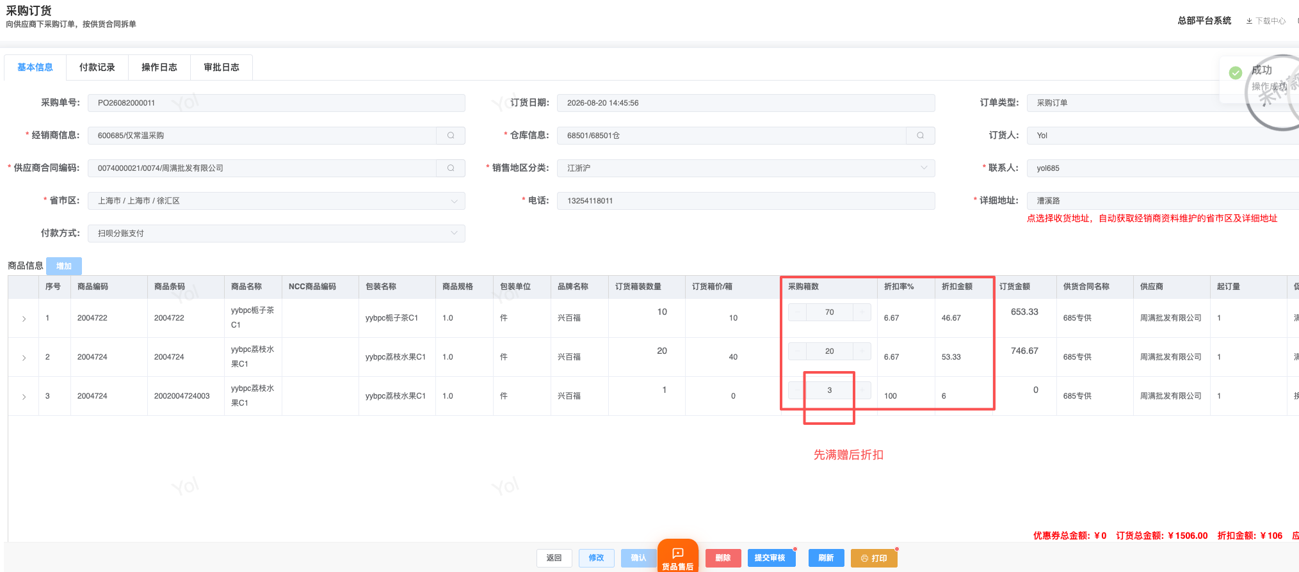1299x572 pixels.
Task: Click the 电话 input field
Action: click(x=746, y=201)
